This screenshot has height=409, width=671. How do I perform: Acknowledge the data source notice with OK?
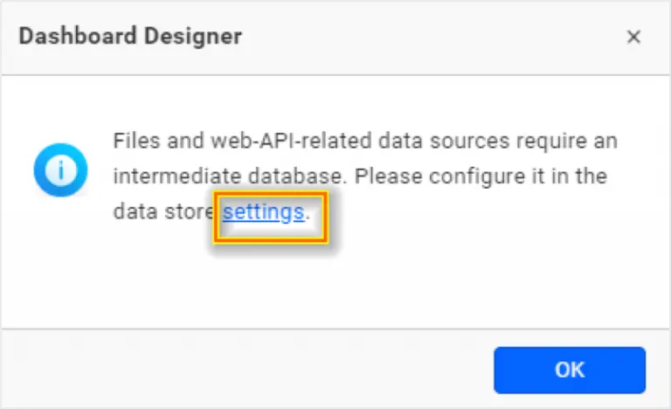[569, 370]
